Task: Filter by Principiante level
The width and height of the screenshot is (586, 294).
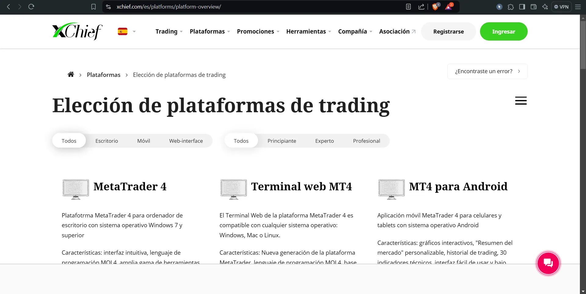Action: coord(282,141)
